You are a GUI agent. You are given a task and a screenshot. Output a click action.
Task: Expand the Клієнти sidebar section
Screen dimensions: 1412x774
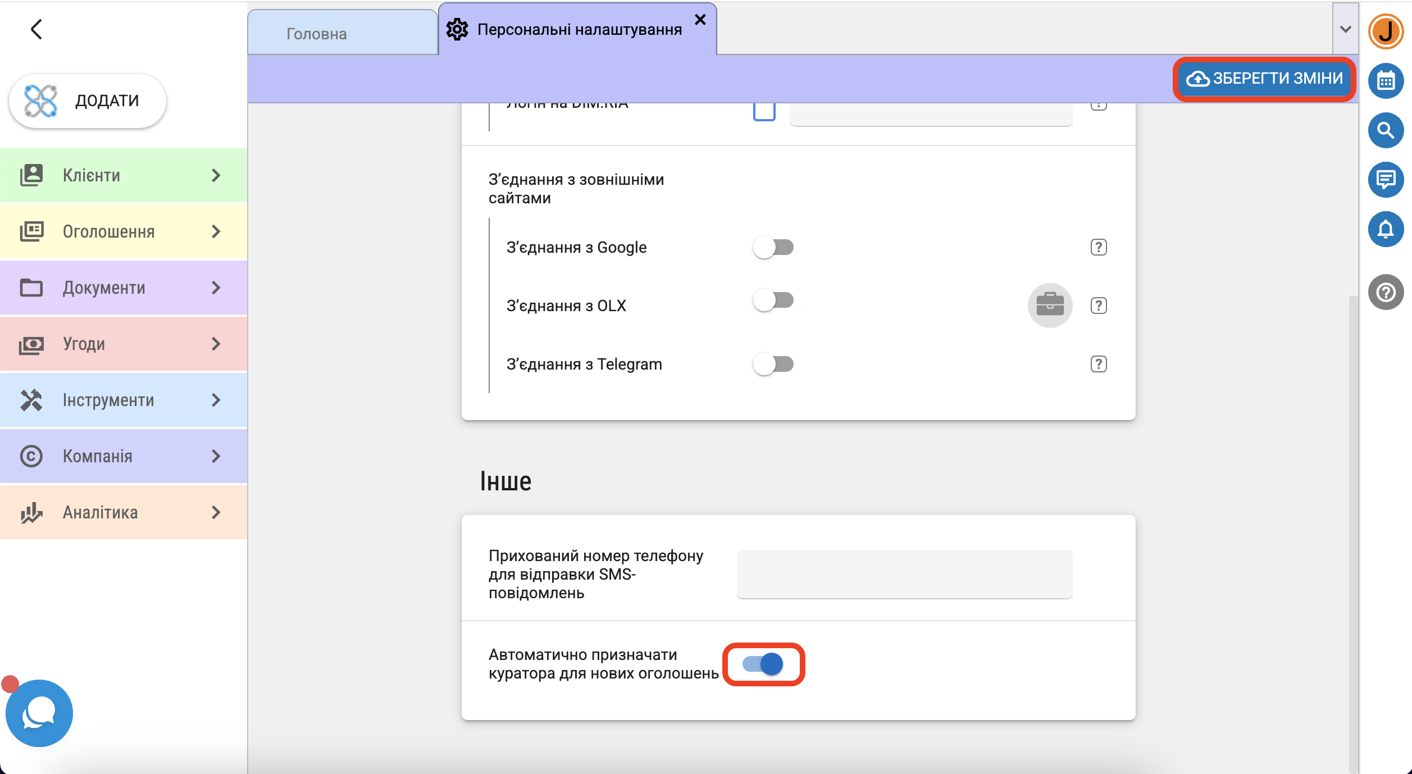(124, 175)
